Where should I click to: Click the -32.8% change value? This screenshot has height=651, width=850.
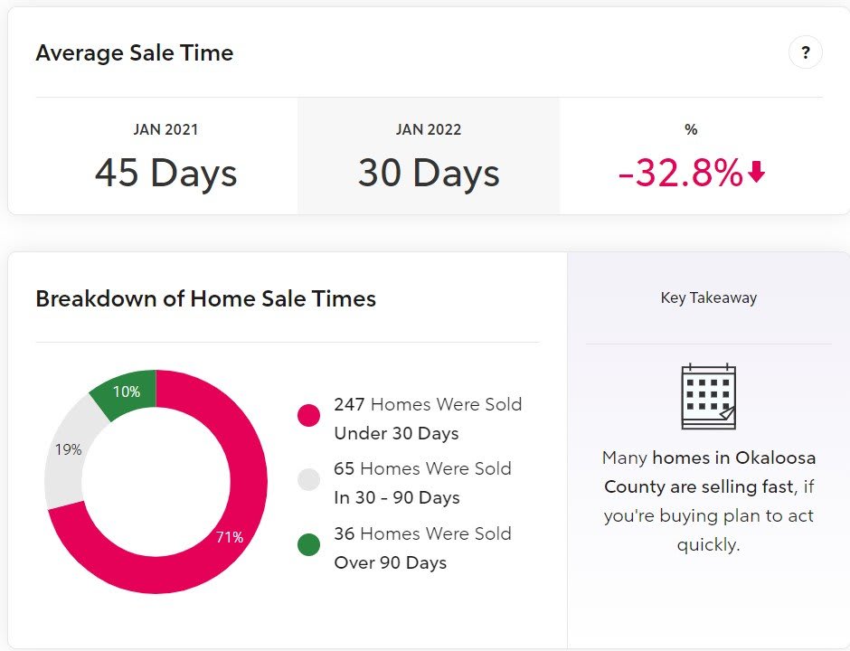point(680,173)
